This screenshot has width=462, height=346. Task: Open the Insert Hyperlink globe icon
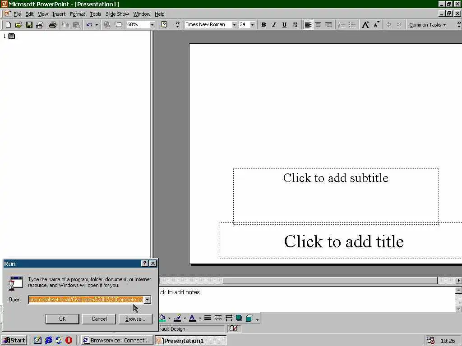(107, 25)
